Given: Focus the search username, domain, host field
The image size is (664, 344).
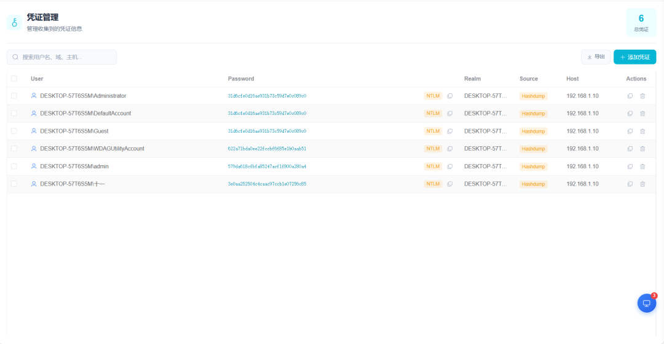Looking at the screenshot, I should (x=62, y=57).
